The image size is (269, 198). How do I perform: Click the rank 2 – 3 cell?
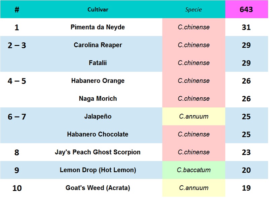pyautogui.click(x=17, y=45)
